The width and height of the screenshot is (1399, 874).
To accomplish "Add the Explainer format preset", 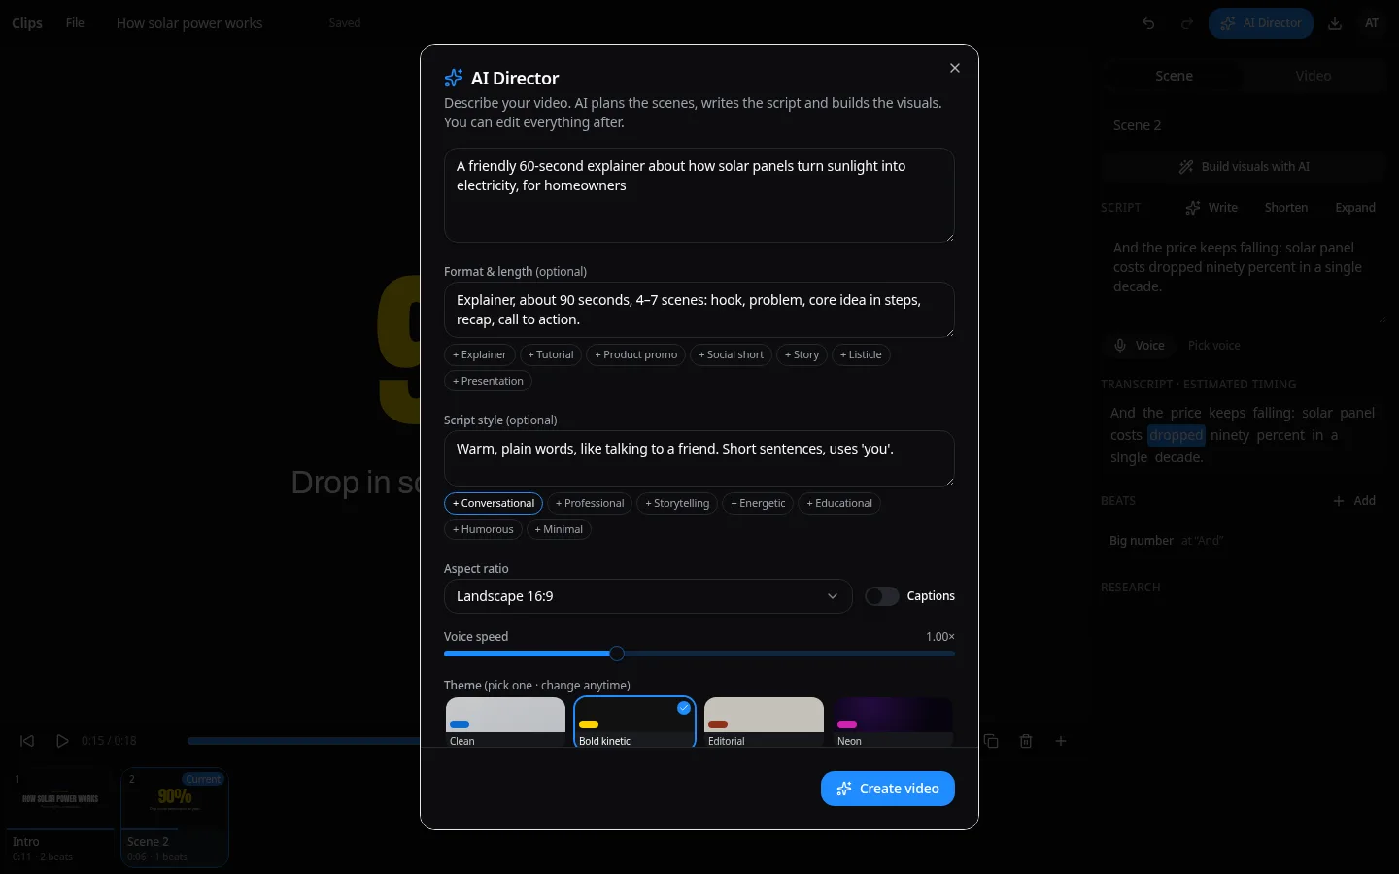I will pos(479,354).
